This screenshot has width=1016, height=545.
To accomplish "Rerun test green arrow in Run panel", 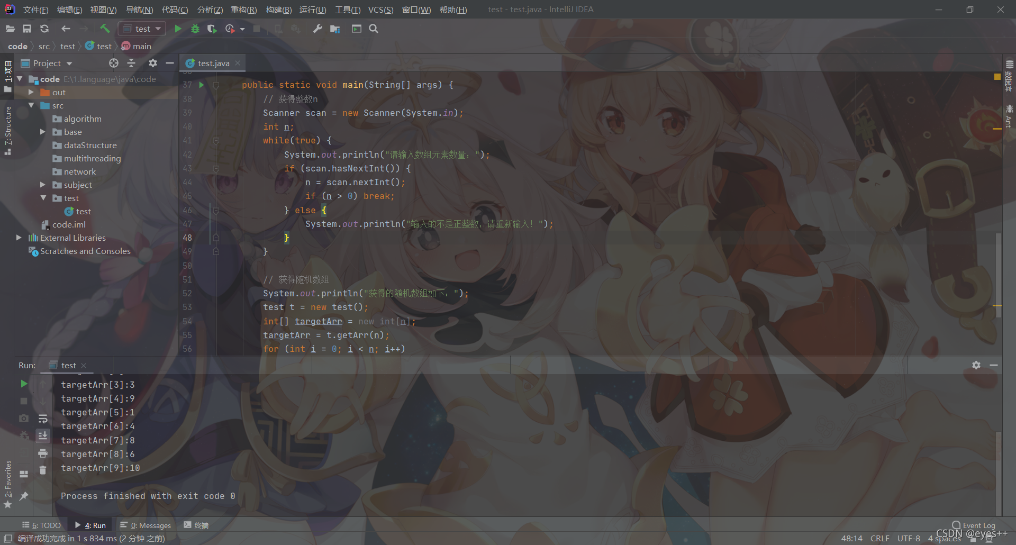I will pos(24,384).
